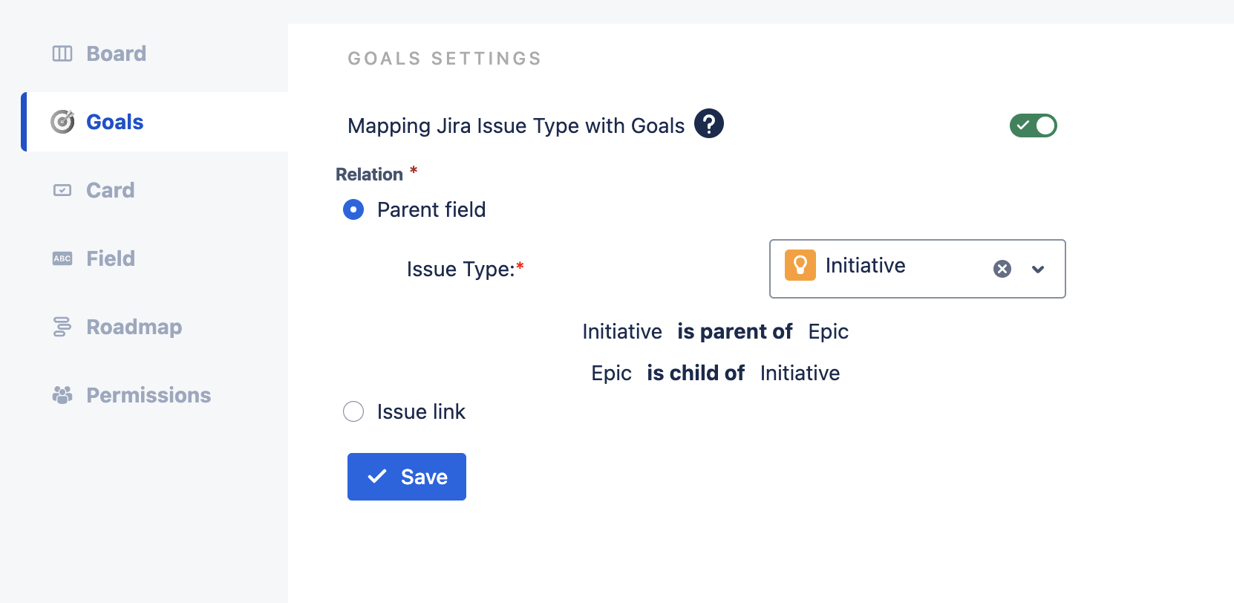Click the Permissions people icon
1234x603 pixels.
point(62,395)
